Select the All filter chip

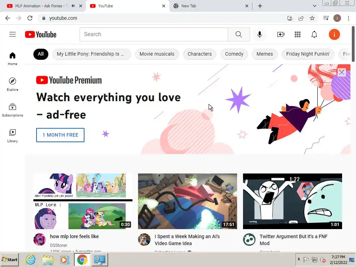[x=41, y=54]
